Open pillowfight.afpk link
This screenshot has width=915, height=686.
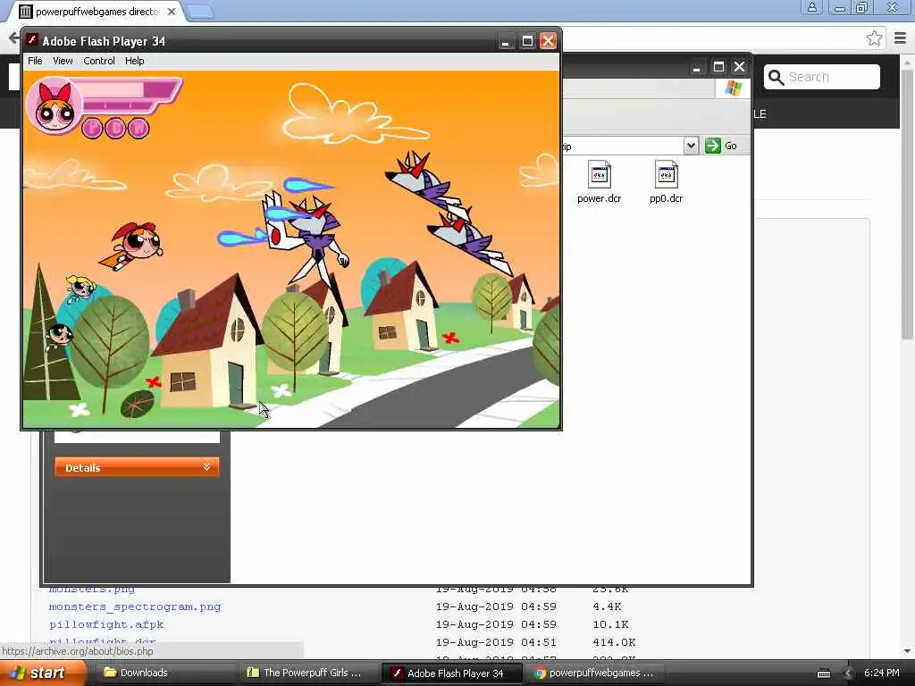click(106, 624)
